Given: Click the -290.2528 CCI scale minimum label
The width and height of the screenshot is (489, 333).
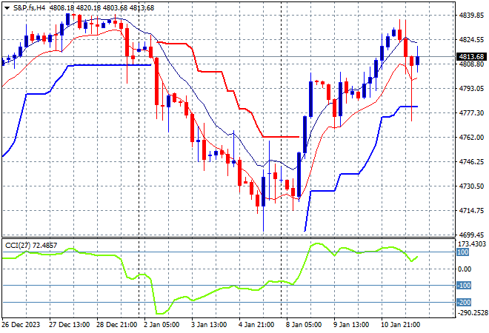Looking at the screenshot, I should click(470, 313).
